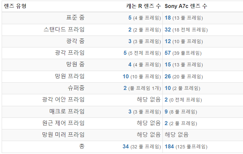Select the '광각 프라임' row label
The width and height of the screenshot is (243, 154).
[70, 53]
